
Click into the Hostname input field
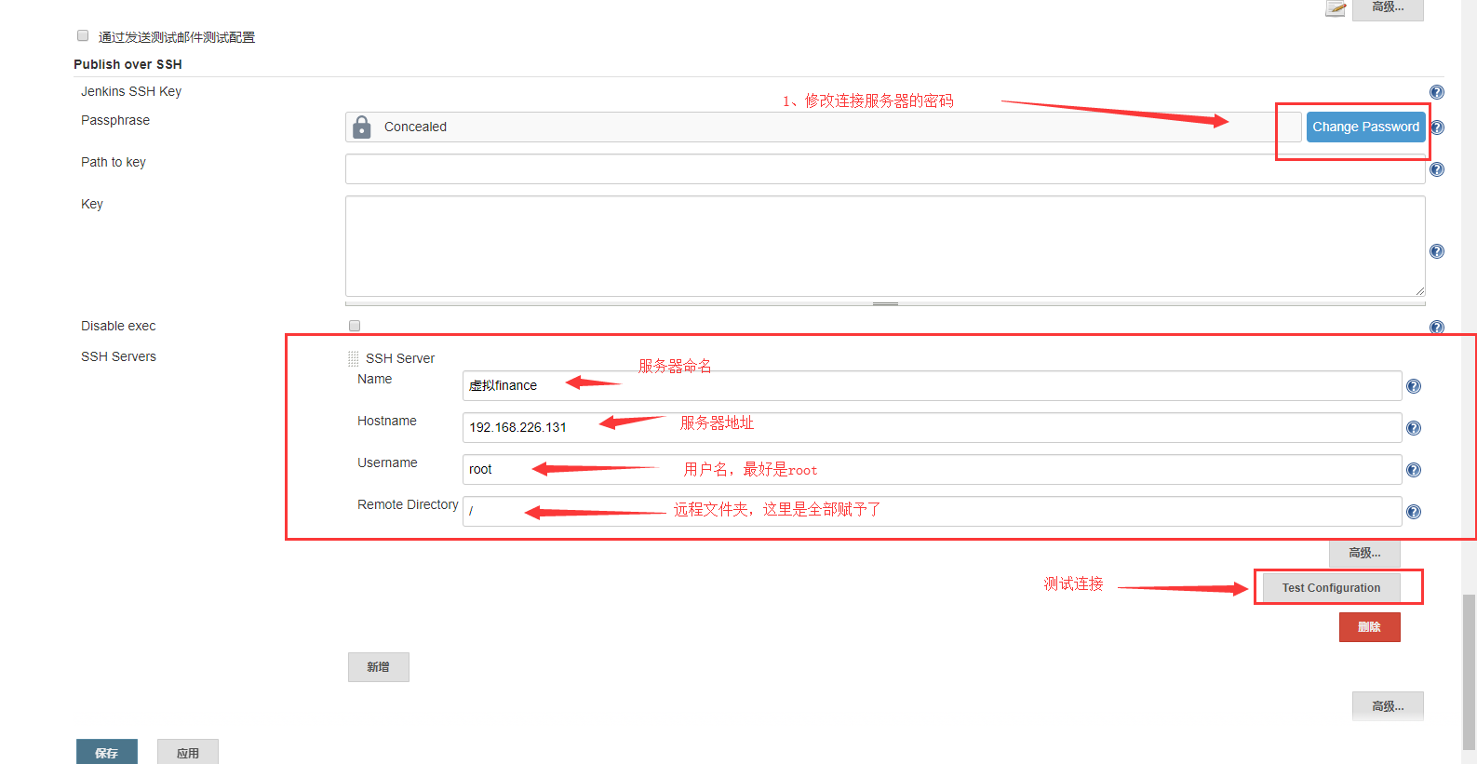931,428
